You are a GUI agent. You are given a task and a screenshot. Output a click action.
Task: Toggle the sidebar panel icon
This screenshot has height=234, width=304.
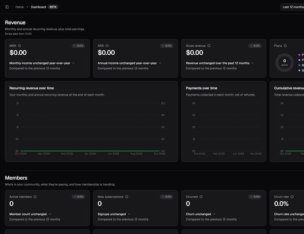7,7
